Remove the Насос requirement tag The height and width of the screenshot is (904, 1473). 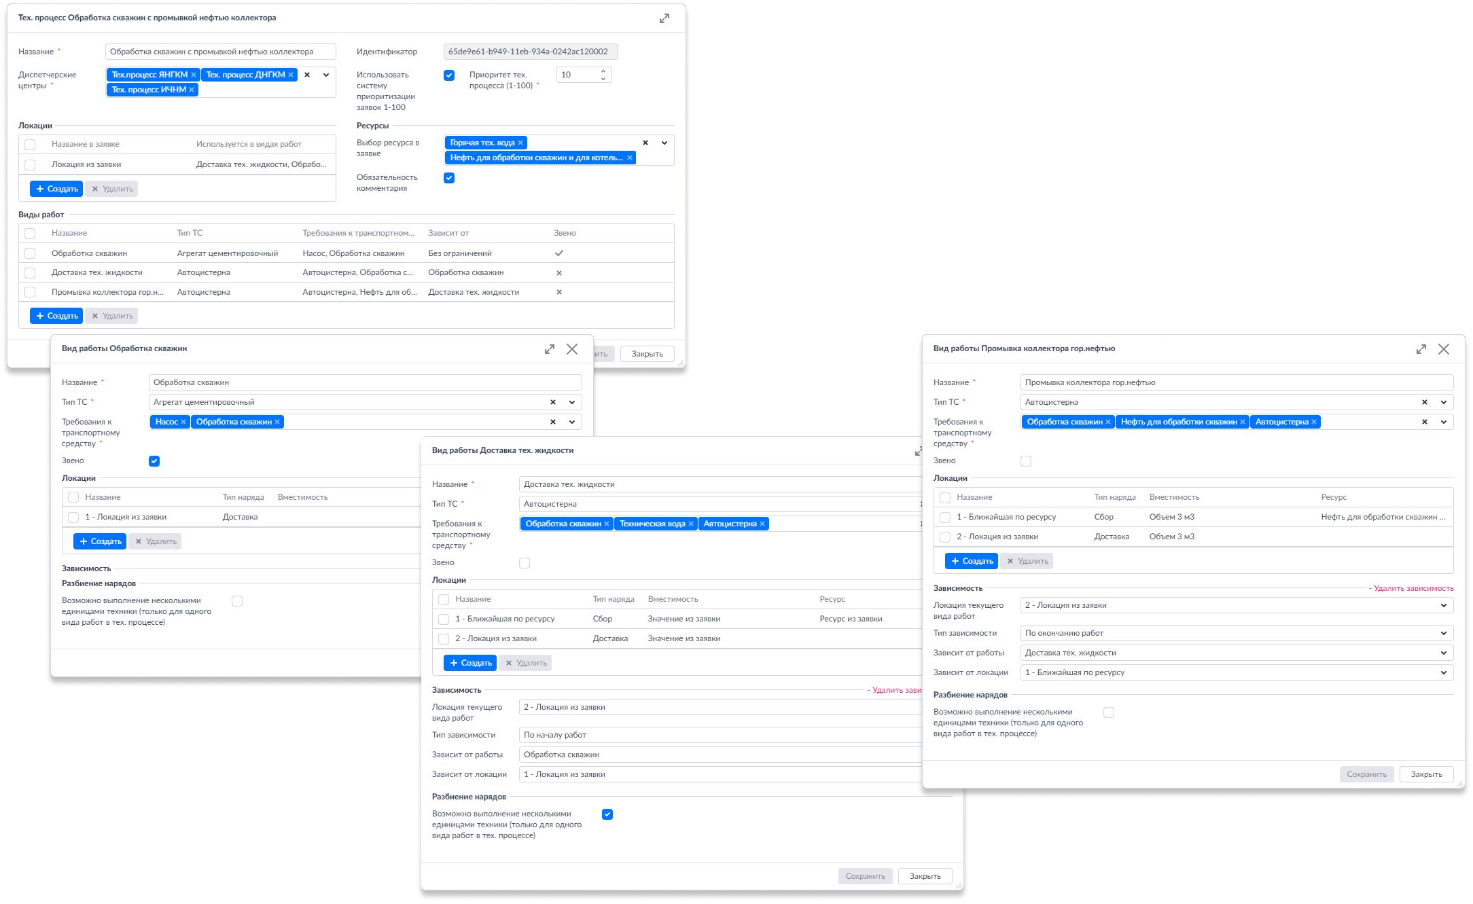coord(183,422)
